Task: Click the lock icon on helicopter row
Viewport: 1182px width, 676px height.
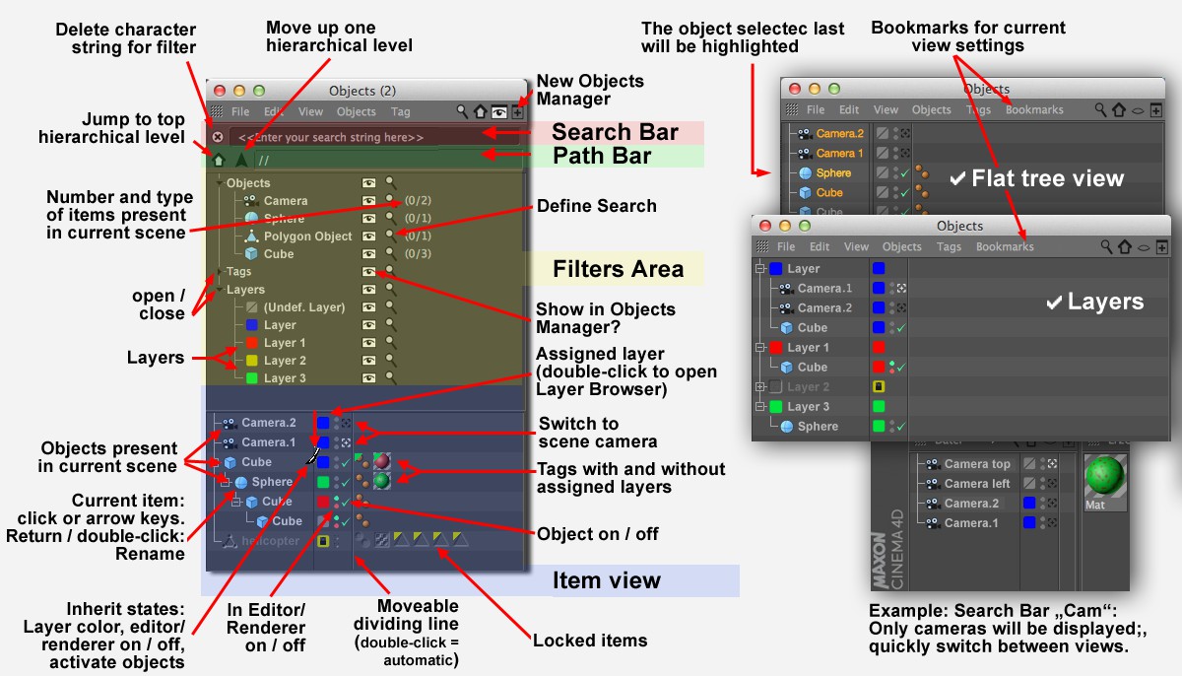Action: (x=323, y=541)
